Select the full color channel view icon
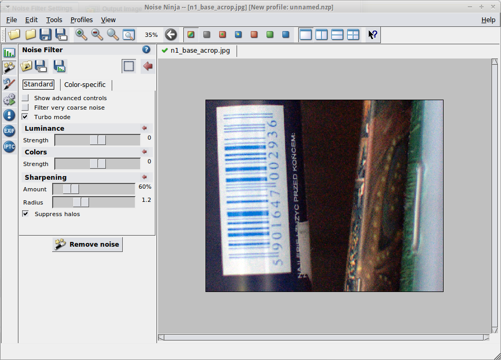 [191, 35]
